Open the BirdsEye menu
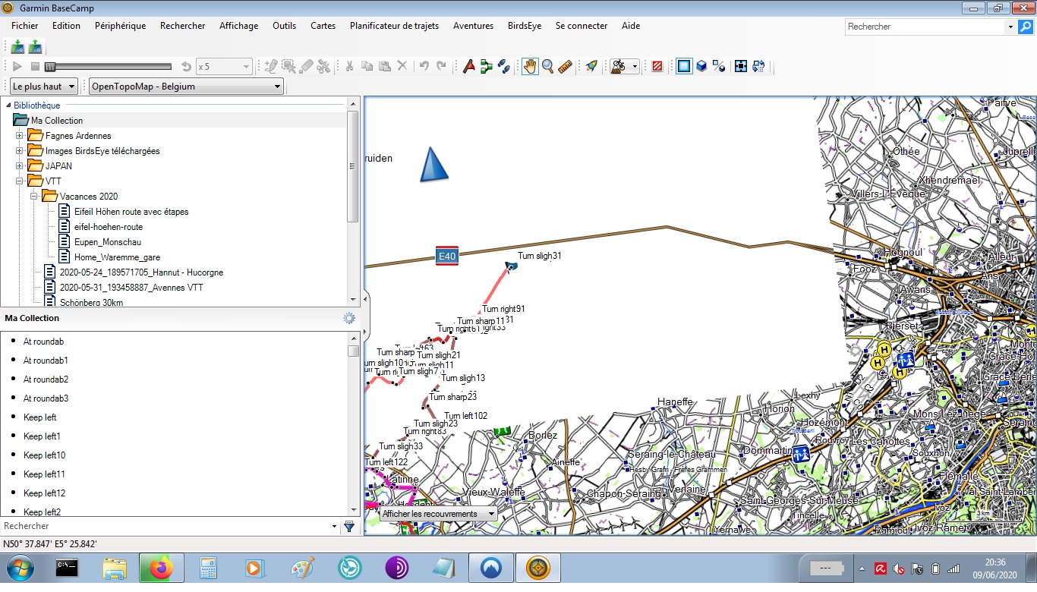Image resolution: width=1037 pixels, height=592 pixels. tap(525, 26)
